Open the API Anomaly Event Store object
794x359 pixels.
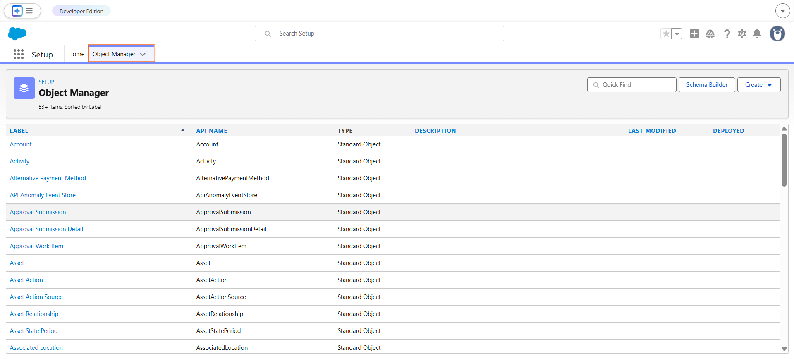point(43,195)
